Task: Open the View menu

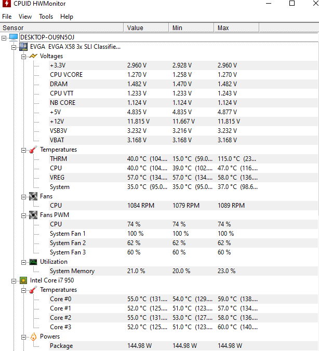Action: pos(25,17)
